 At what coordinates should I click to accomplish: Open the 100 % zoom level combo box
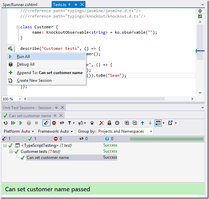[x=12, y=99]
